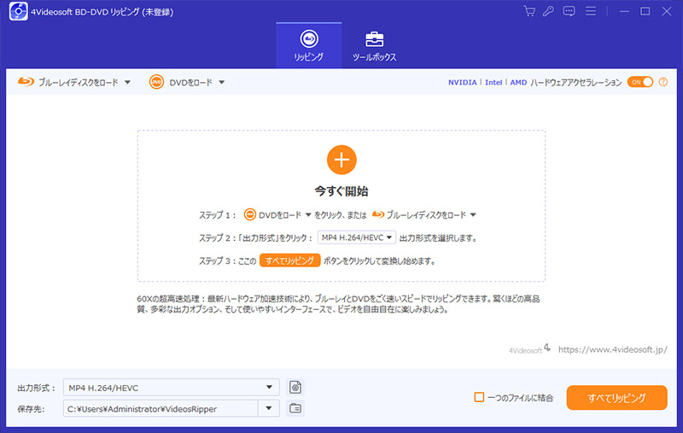The image size is (683, 433).
Task: Turn off hardware acceleration ON switch
Action: point(639,82)
